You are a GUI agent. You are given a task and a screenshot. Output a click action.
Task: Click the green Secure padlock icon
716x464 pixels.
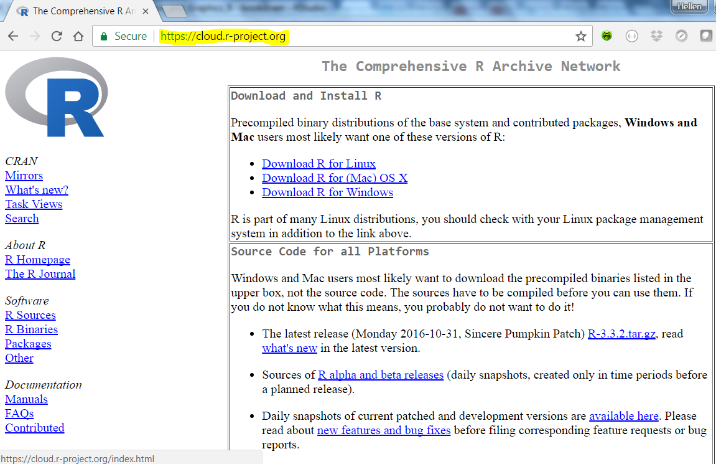(x=104, y=37)
